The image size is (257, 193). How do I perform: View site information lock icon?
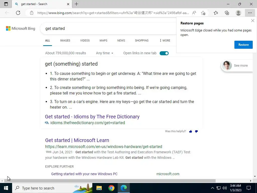(32, 13)
